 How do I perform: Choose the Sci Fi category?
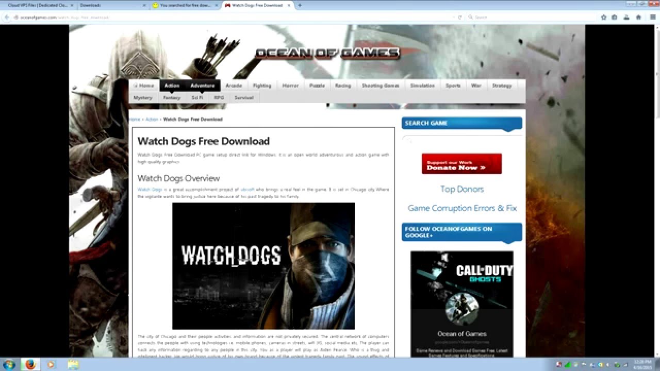[197, 97]
